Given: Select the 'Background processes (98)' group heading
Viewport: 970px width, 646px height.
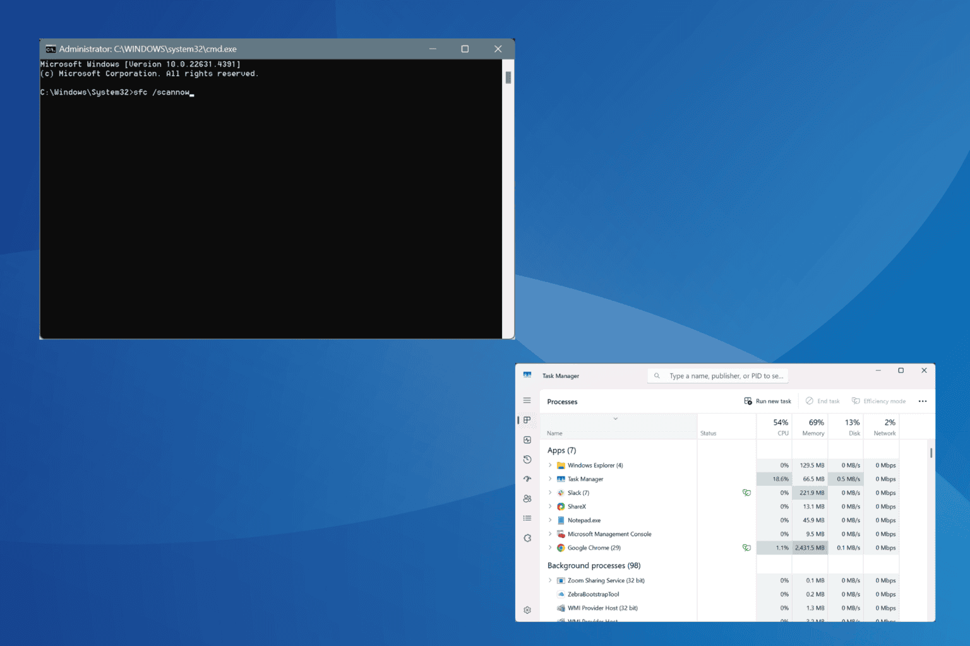Looking at the screenshot, I should coord(594,566).
